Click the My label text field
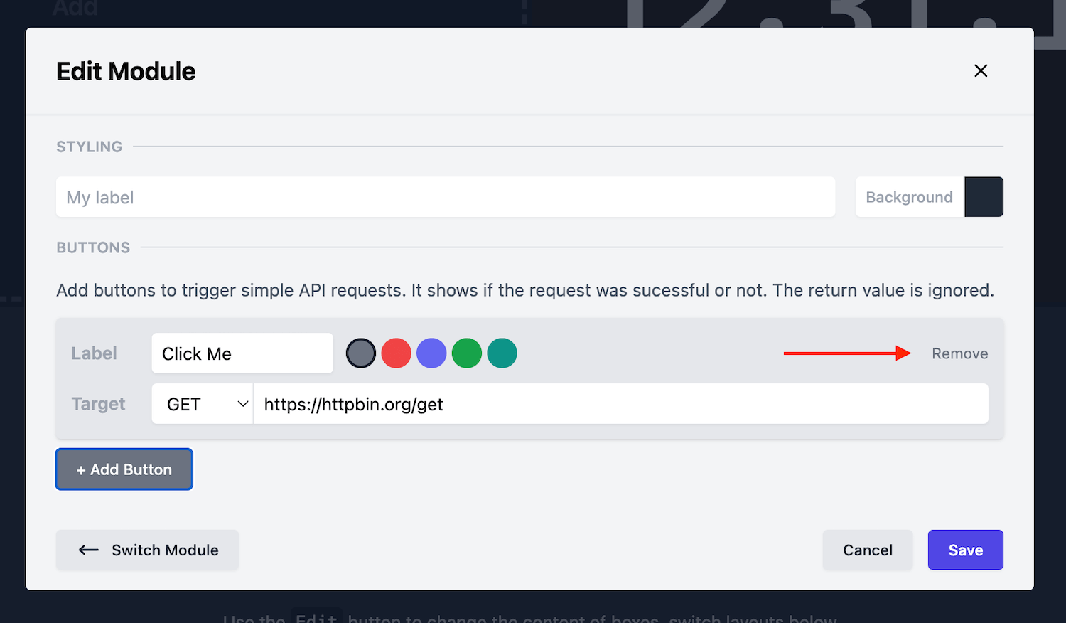The width and height of the screenshot is (1066, 623). [445, 197]
